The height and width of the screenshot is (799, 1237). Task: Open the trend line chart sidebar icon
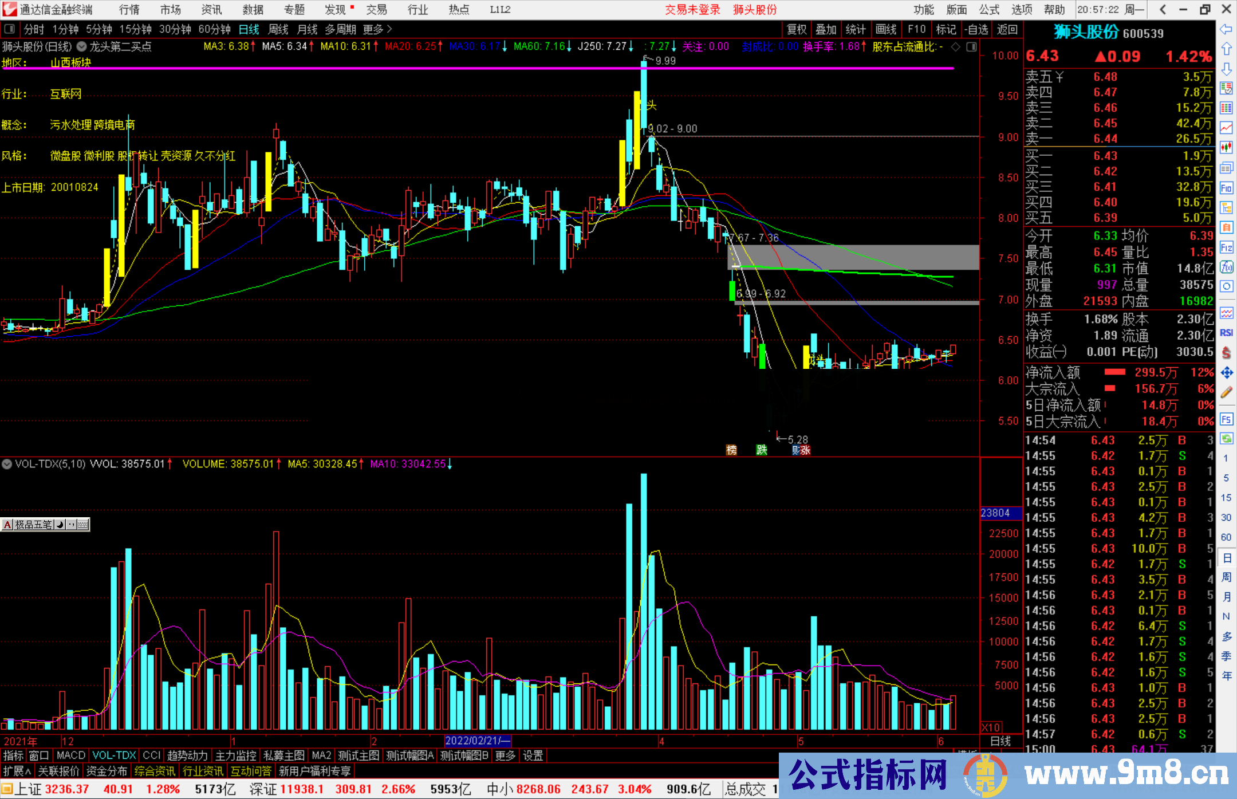[1226, 128]
